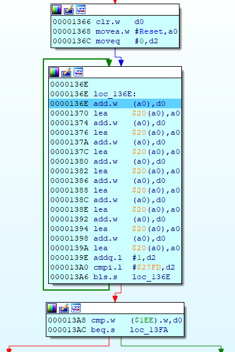This screenshot has height=352, width=235.
Task: Select the loc_136E: label line
Action: 115,94
